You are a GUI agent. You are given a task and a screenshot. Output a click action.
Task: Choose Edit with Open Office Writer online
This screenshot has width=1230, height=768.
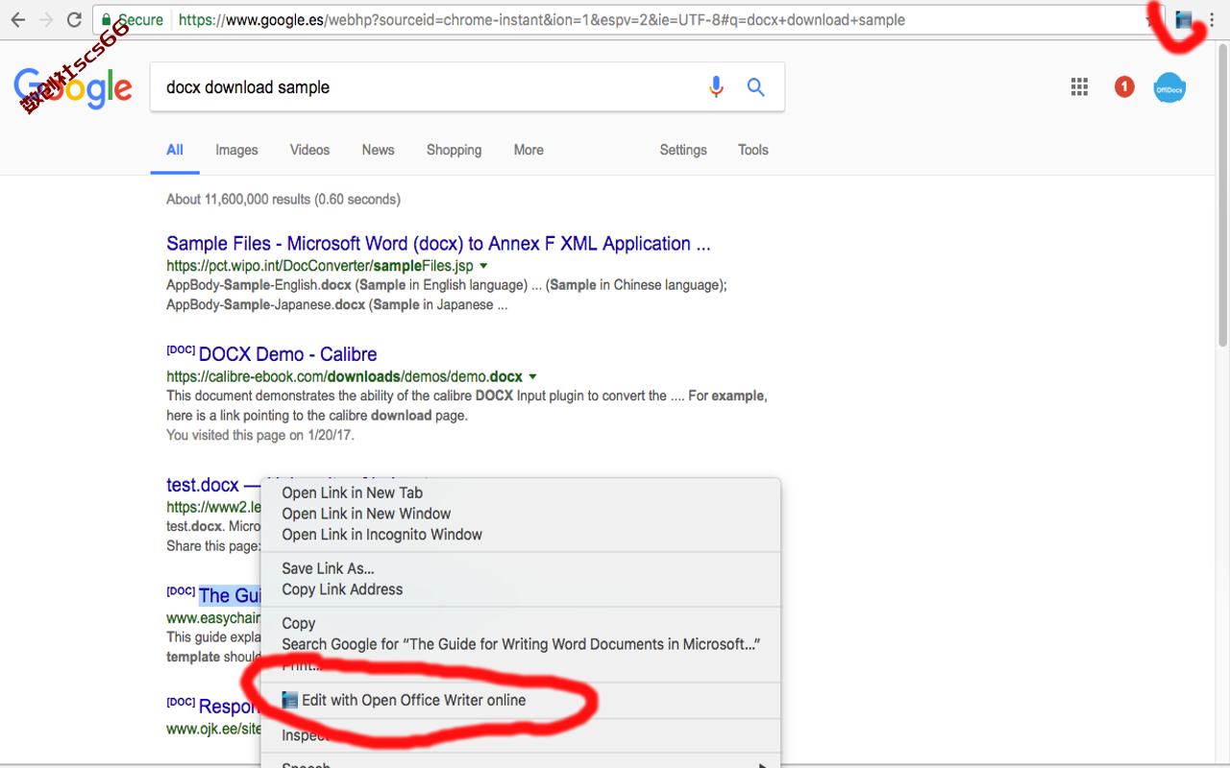[x=521, y=700]
